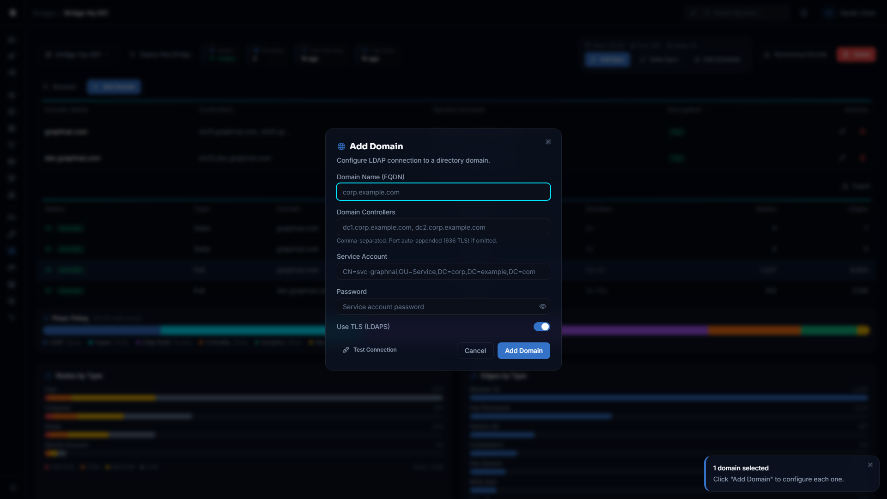The image size is (887, 499).
Task: Click the pencil edit icon on the first domain row
Action: (x=842, y=132)
